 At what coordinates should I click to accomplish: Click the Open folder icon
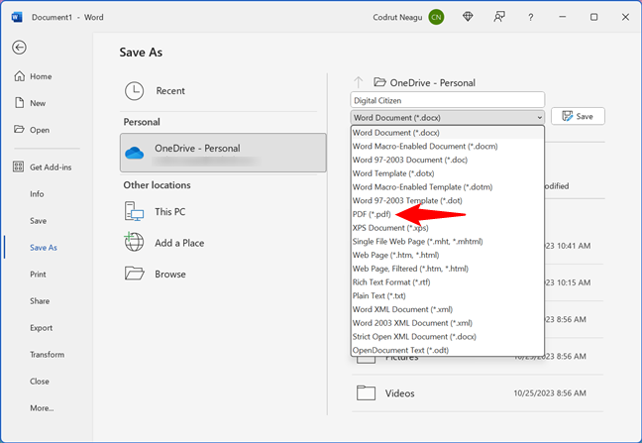coord(20,130)
